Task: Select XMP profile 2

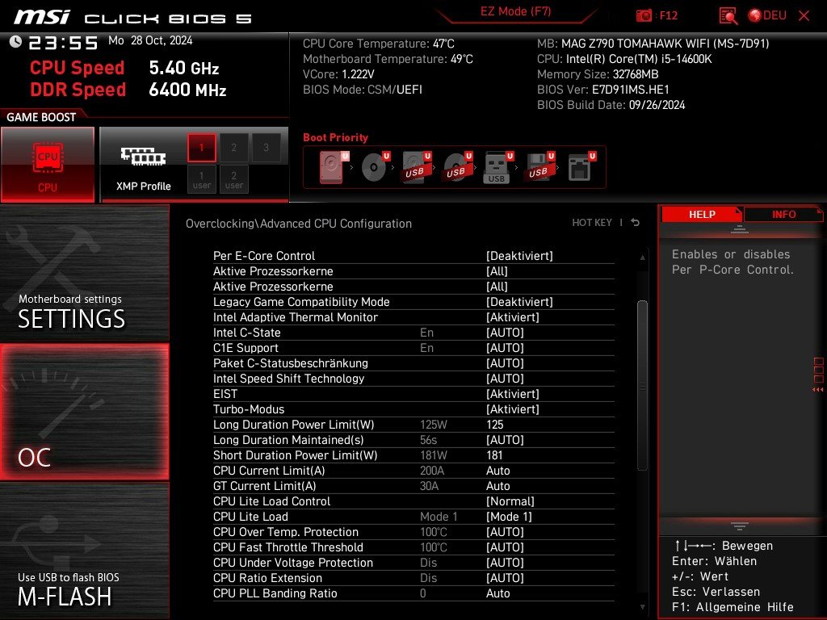Action: pos(233,148)
